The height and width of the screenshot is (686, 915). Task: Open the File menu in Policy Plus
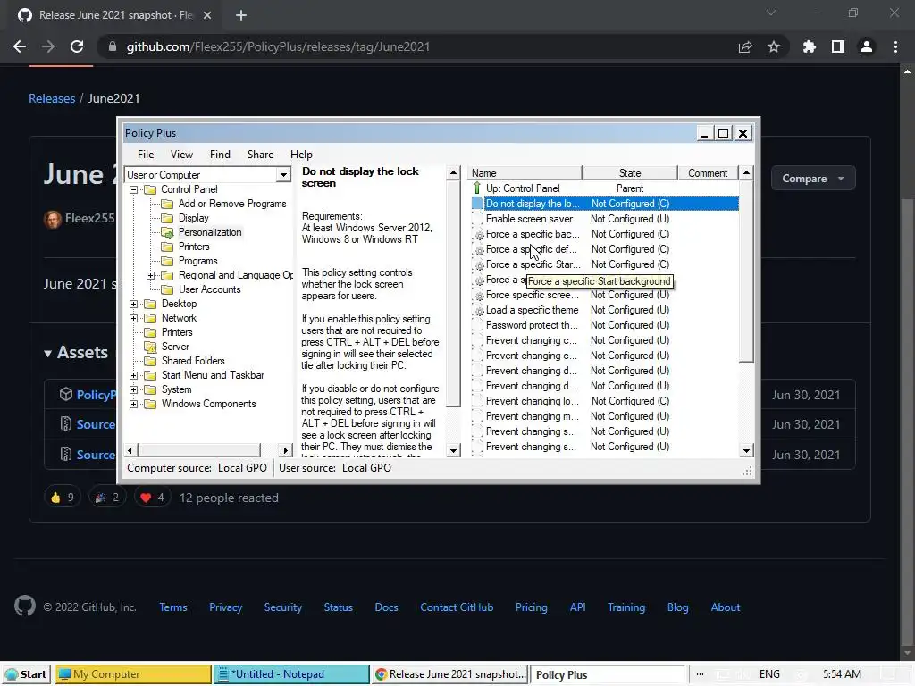tap(146, 155)
